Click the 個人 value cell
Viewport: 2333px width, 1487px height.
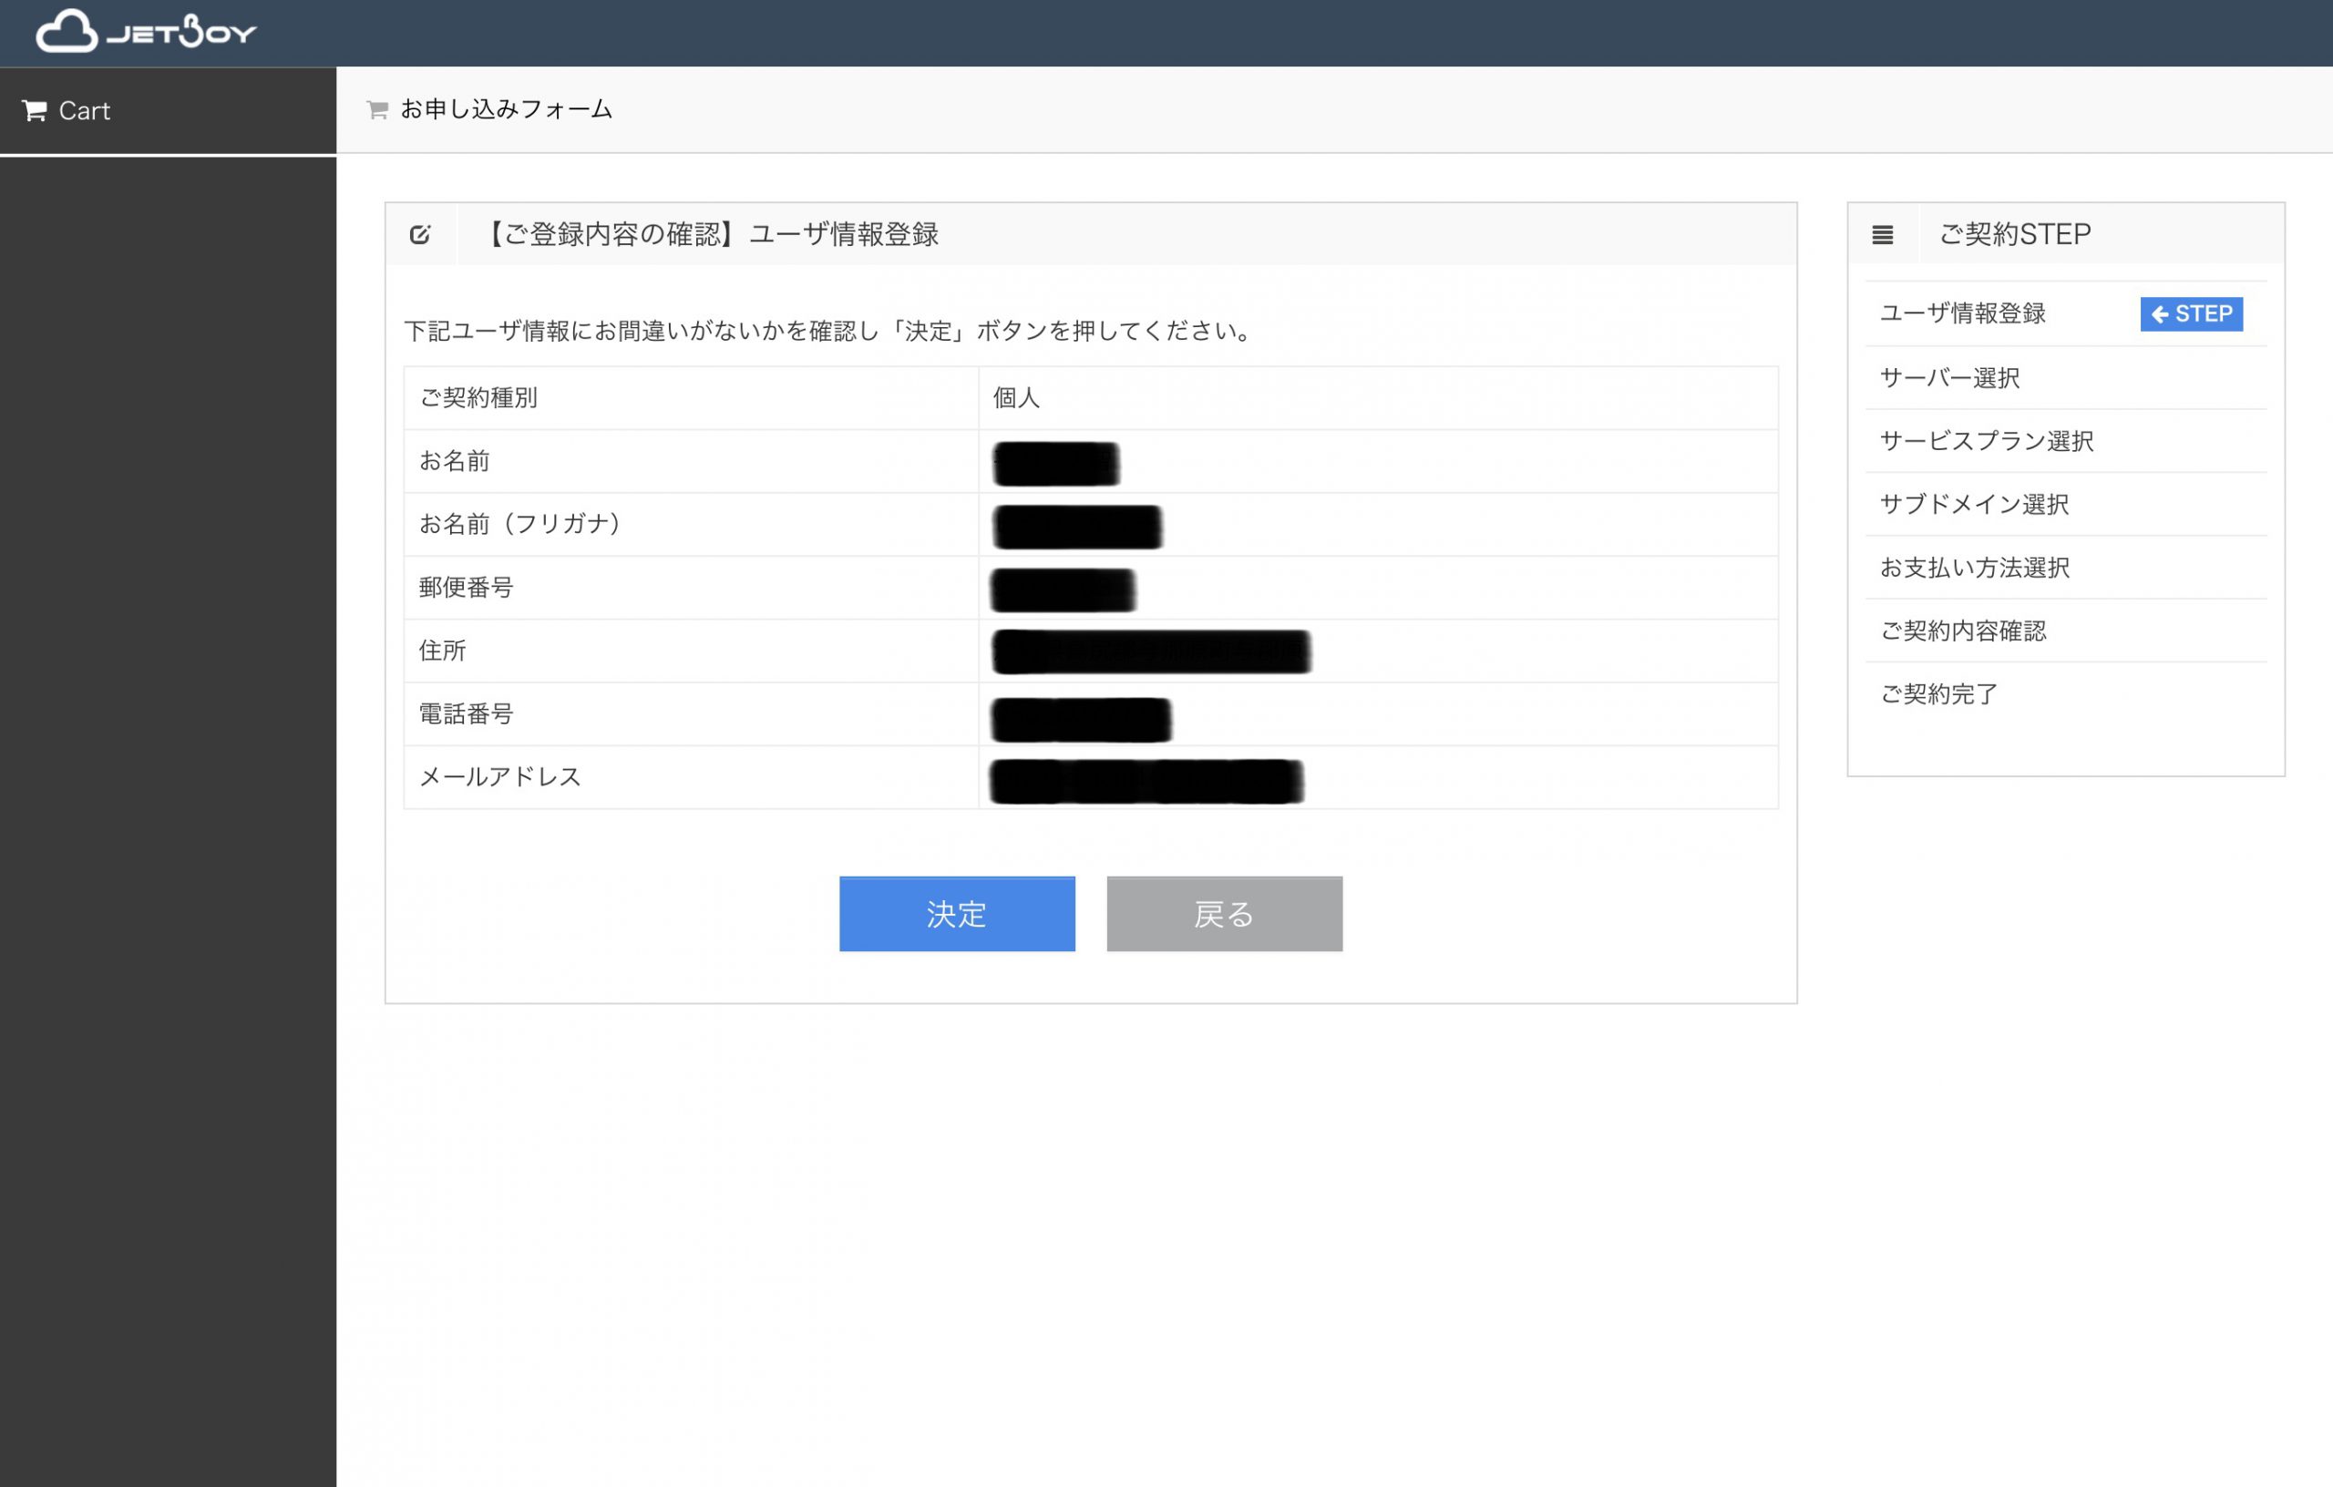1378,397
